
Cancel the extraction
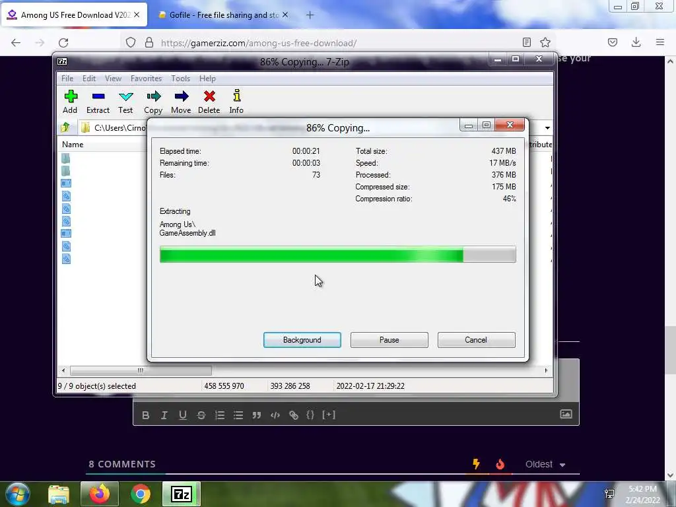tap(476, 340)
